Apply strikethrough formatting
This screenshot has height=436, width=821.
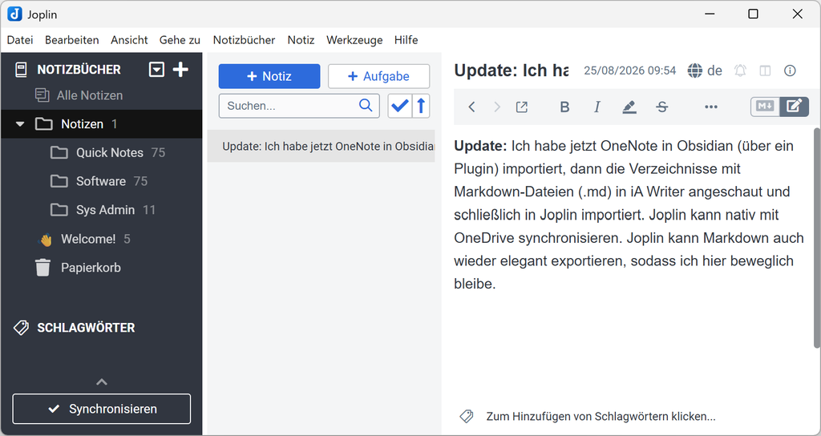[x=661, y=107]
